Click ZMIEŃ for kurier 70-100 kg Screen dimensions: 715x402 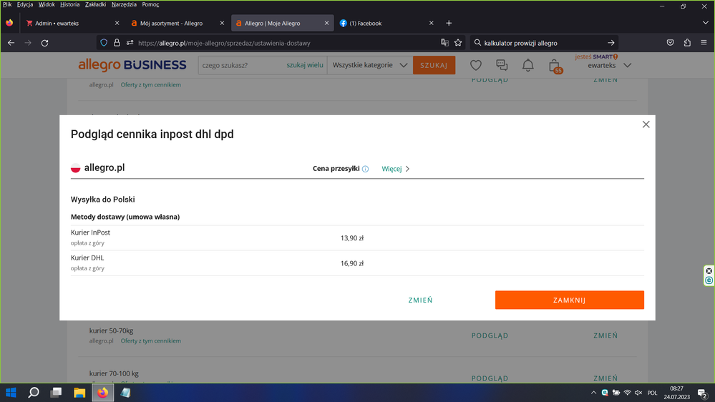point(605,378)
